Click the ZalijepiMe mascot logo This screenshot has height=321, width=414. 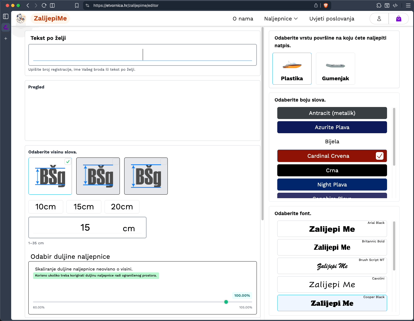coord(21,19)
